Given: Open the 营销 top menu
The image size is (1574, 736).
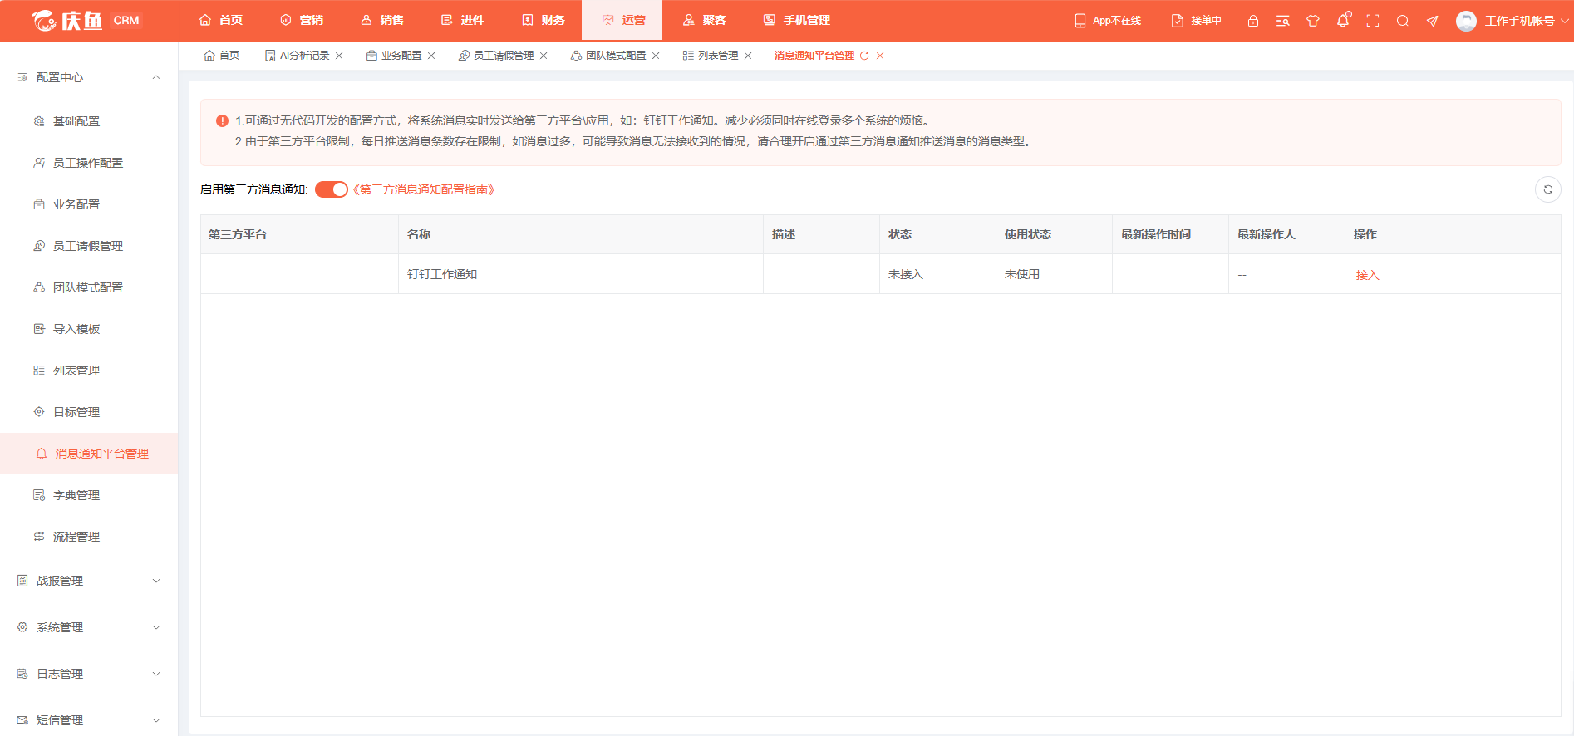Looking at the screenshot, I should click(302, 20).
